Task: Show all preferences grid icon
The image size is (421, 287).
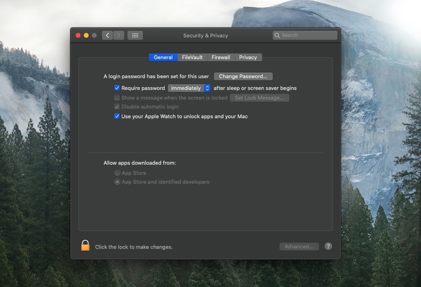Action: pos(135,35)
